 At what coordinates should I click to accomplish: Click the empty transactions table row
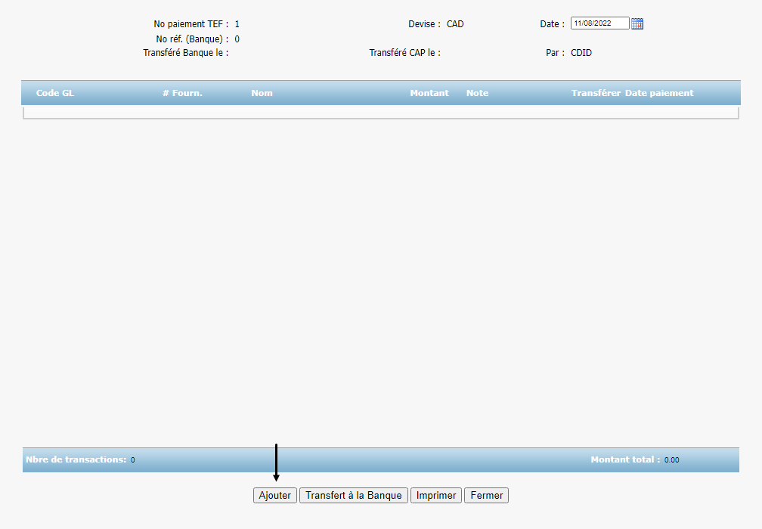[380, 113]
